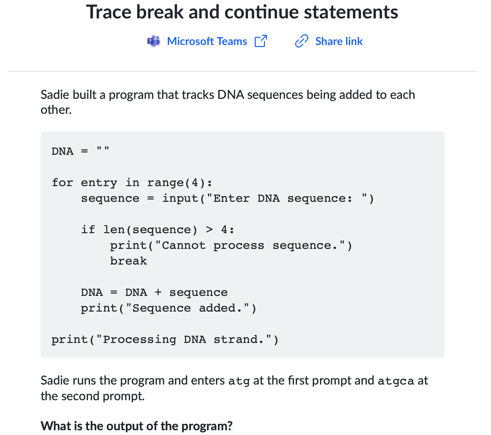This screenshot has width=491, height=435.
Task: Click the input("Enter DNA sequence: ") code line
Action: coord(227,198)
